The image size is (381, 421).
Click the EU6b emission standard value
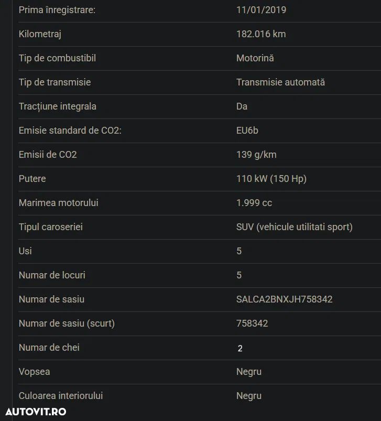(x=247, y=131)
